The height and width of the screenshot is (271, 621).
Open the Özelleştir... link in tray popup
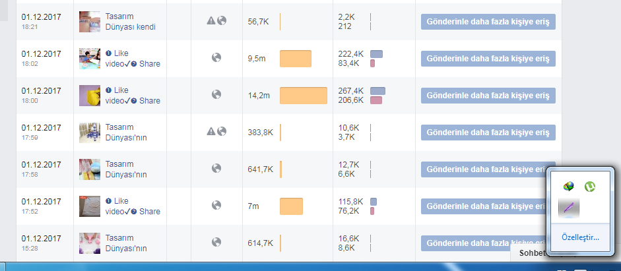click(580, 237)
